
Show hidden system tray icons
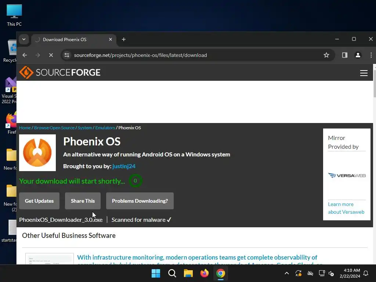coord(286,273)
